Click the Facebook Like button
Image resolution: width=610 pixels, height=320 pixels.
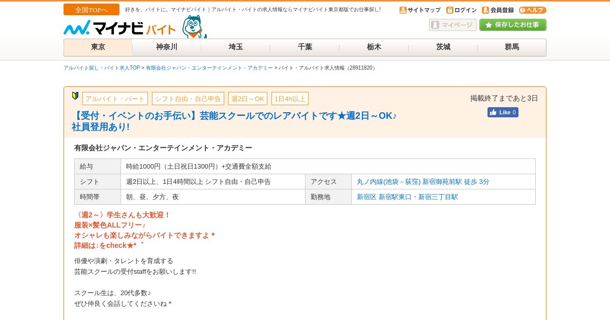[x=503, y=112]
